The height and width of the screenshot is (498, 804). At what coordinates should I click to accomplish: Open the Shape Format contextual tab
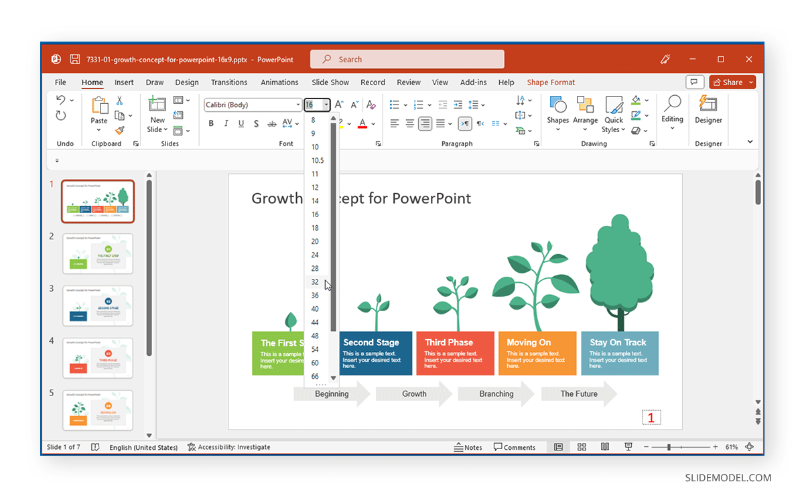coord(551,82)
